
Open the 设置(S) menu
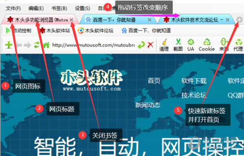[83, 8]
